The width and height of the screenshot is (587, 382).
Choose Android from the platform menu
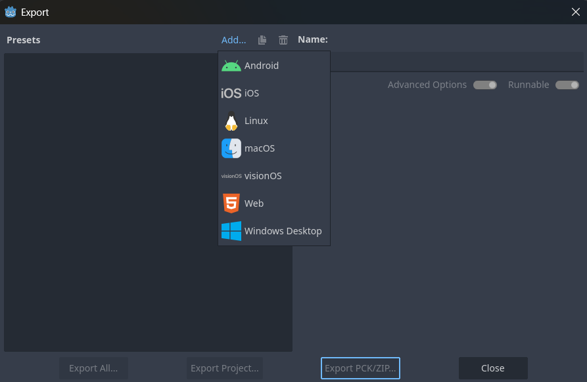[x=261, y=65]
